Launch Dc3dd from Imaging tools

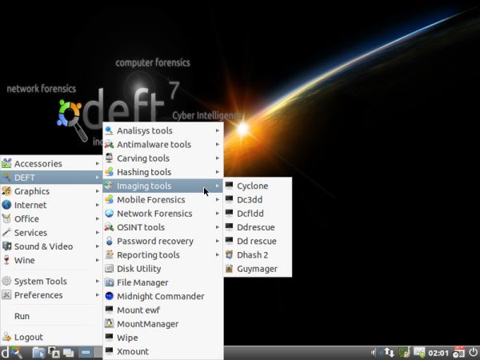(258, 199)
